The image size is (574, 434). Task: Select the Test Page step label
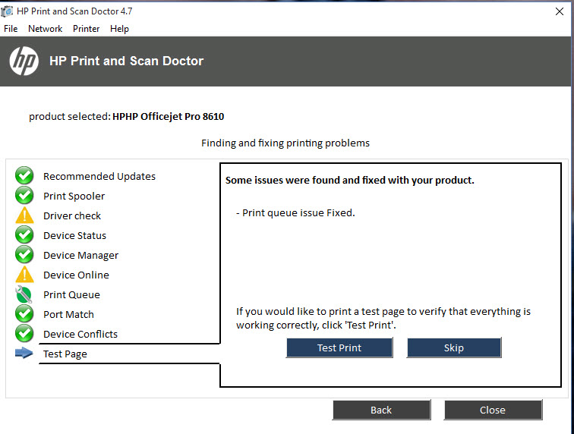pyautogui.click(x=65, y=354)
